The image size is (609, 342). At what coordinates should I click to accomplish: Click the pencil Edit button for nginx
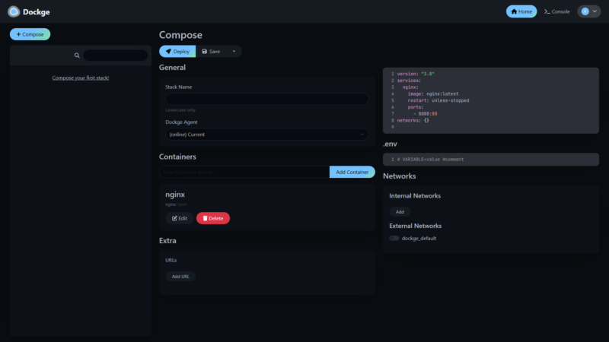[180, 218]
